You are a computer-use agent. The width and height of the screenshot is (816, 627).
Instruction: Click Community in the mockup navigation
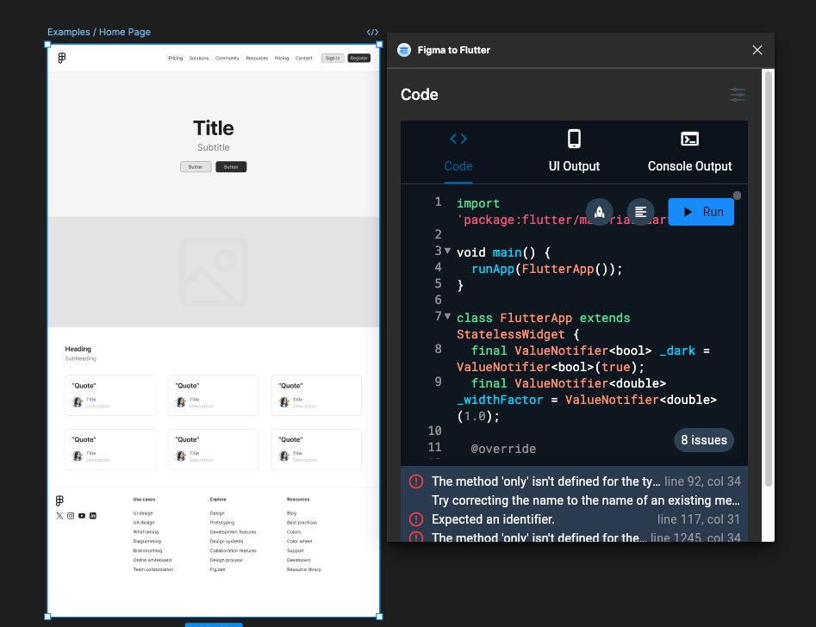(x=227, y=59)
